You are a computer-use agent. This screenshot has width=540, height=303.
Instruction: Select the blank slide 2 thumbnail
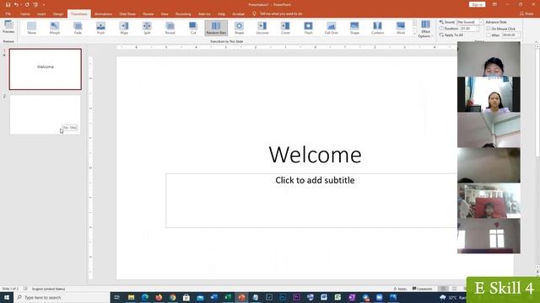45,114
